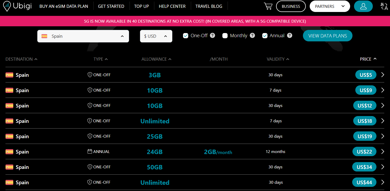Click the arrow next to US$34
This screenshot has width=390, height=191.
382,167
